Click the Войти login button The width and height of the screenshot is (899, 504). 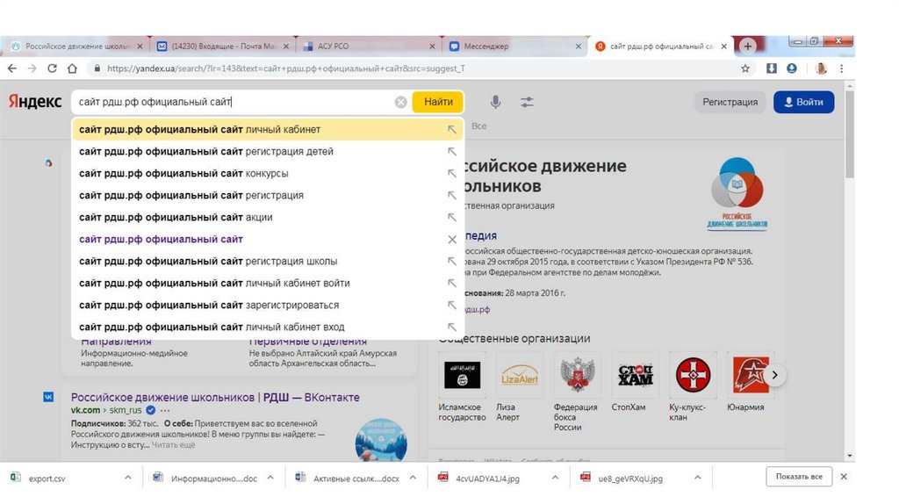point(803,102)
